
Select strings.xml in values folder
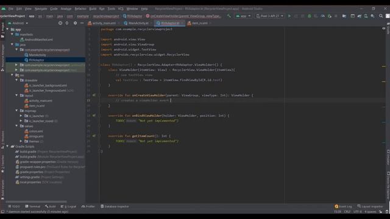36,136
